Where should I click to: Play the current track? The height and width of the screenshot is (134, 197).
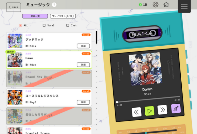click(149, 111)
